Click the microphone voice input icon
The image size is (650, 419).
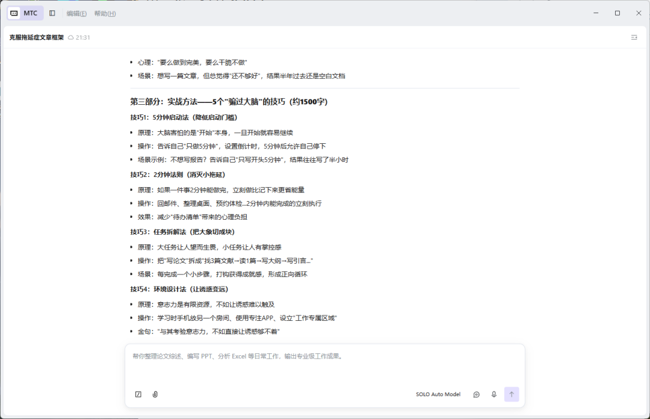[x=494, y=394]
